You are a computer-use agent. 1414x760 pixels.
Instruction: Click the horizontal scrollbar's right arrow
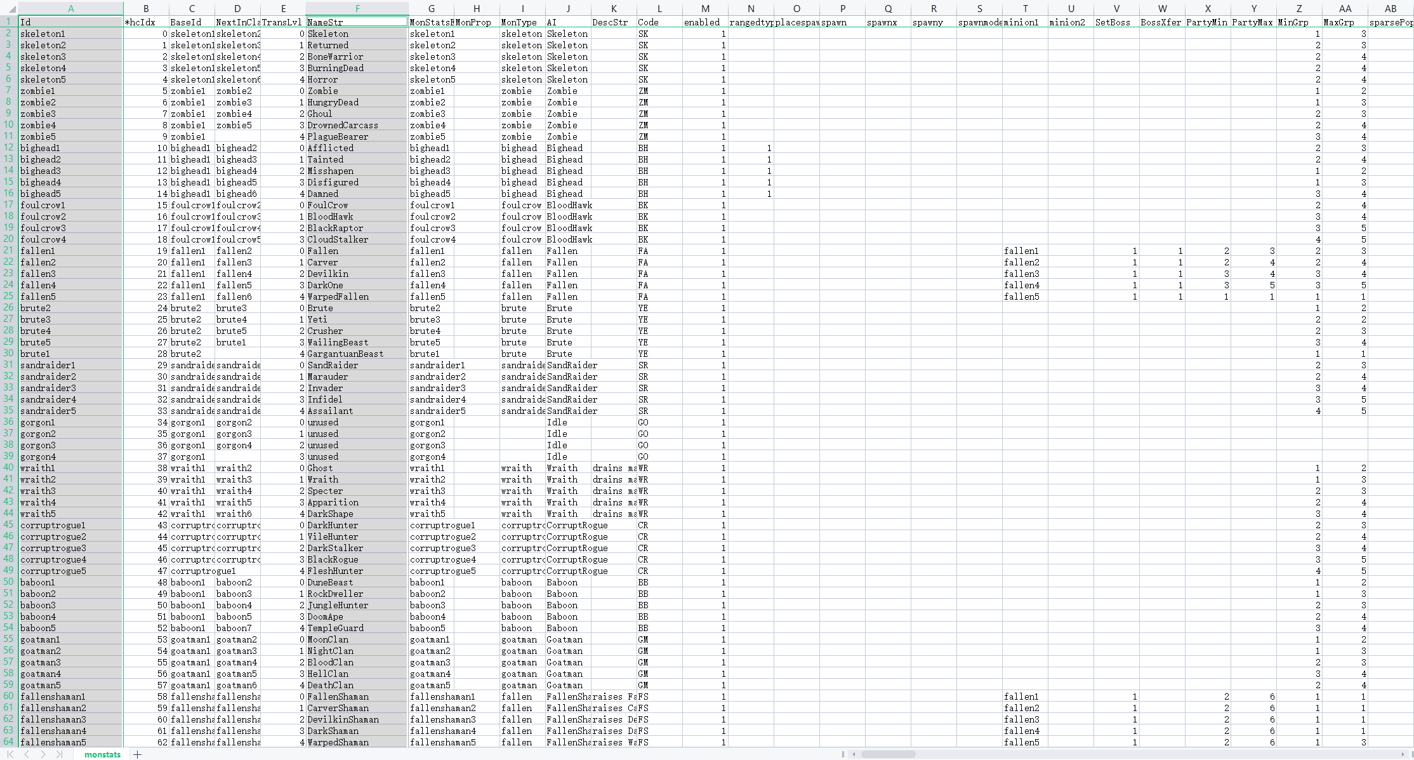tap(1402, 754)
